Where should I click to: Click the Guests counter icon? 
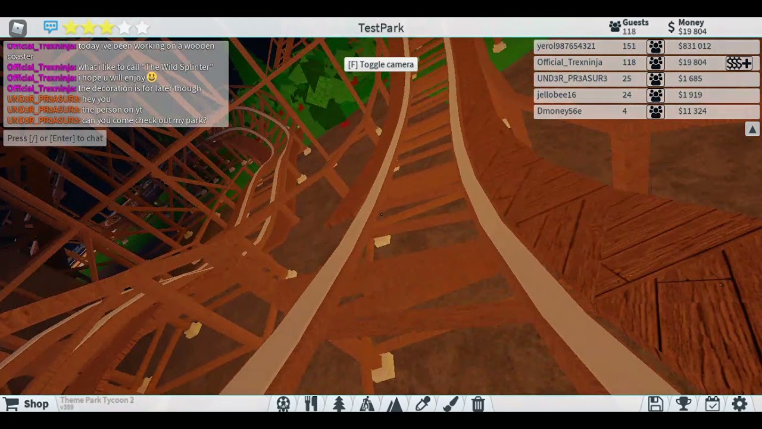[x=615, y=27]
